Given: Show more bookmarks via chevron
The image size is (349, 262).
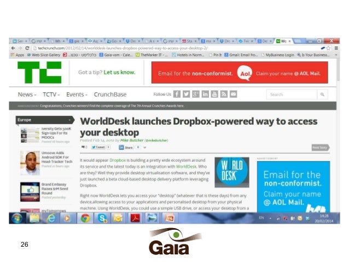Looking at the screenshot, I should [336, 55].
